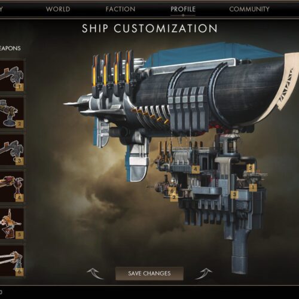Open the World tab
Viewport: 299px width, 299px height.
click(x=58, y=9)
